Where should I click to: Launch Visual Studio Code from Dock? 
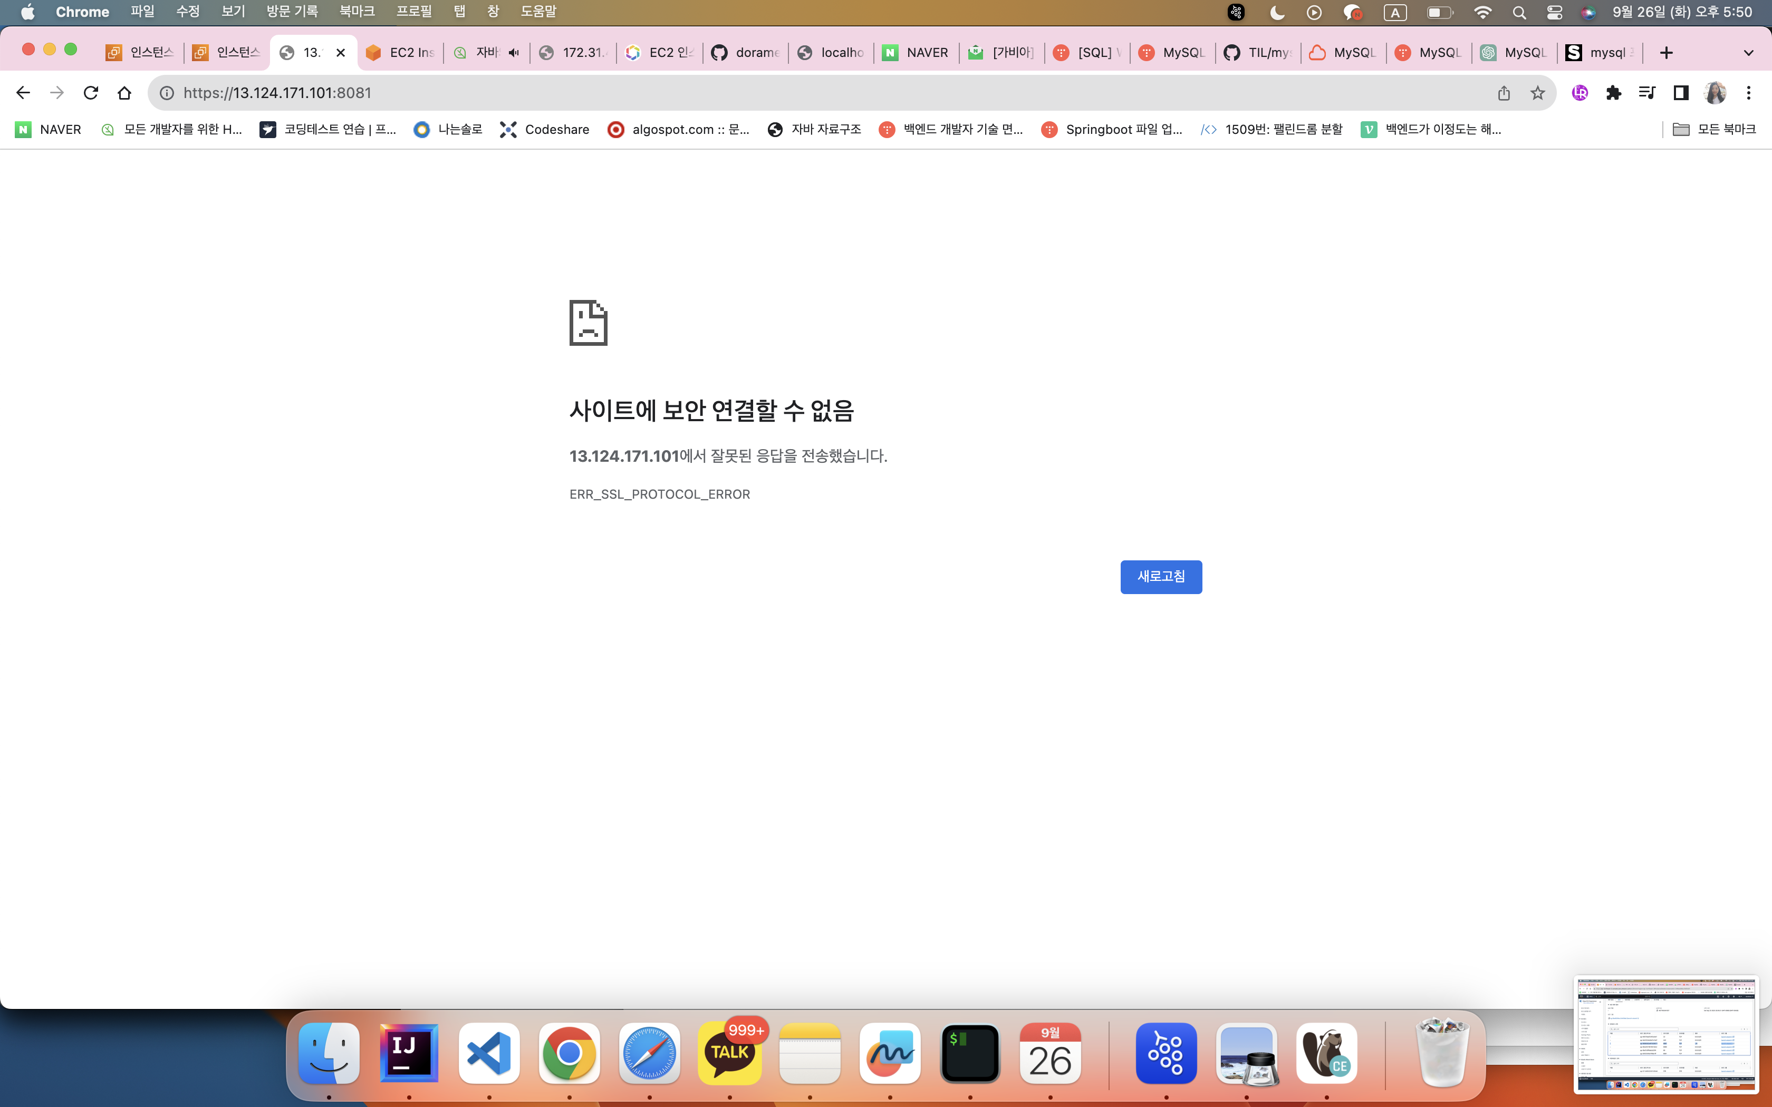489,1054
